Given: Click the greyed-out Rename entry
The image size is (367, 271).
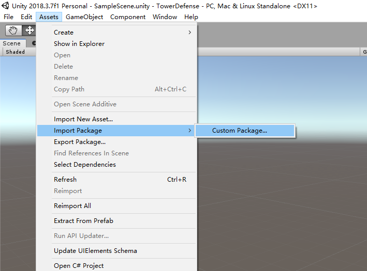Looking at the screenshot, I should click(x=116, y=78).
